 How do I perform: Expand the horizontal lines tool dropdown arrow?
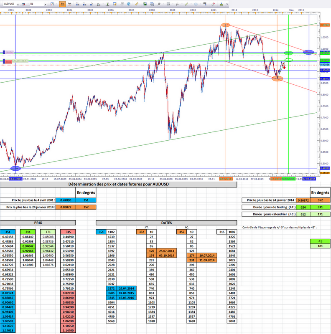[173, 4]
